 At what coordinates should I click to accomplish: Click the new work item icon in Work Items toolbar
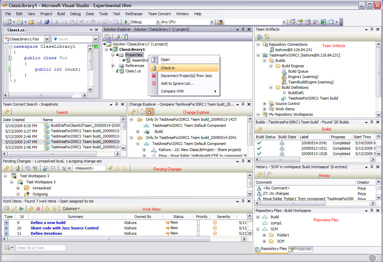[7, 209]
